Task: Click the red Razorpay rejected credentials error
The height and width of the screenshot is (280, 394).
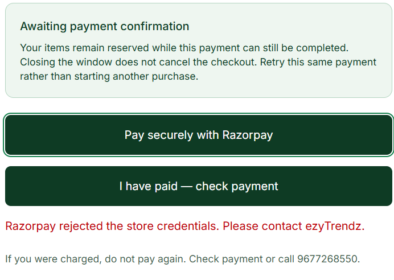Action: coord(185,226)
